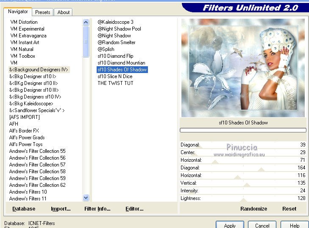Select Andrew's Filters 11 category
Screen dimensions: 309x228
click(28, 199)
